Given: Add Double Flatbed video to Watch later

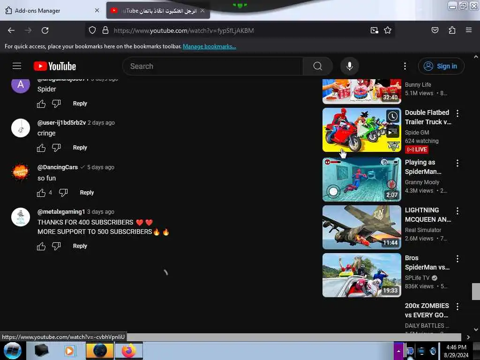Looking at the screenshot, I should (393, 116).
